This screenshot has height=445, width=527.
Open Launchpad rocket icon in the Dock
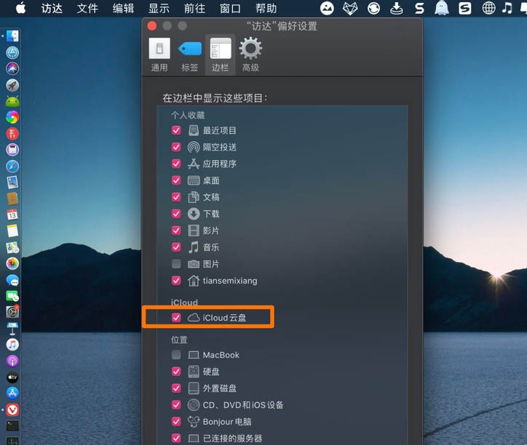[12, 85]
